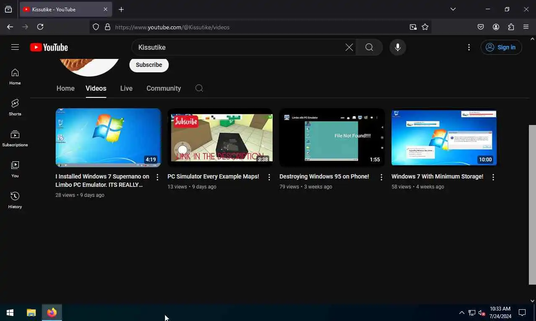The height and width of the screenshot is (321, 536).
Task: Open the Firefox account icon
Action: (496, 27)
